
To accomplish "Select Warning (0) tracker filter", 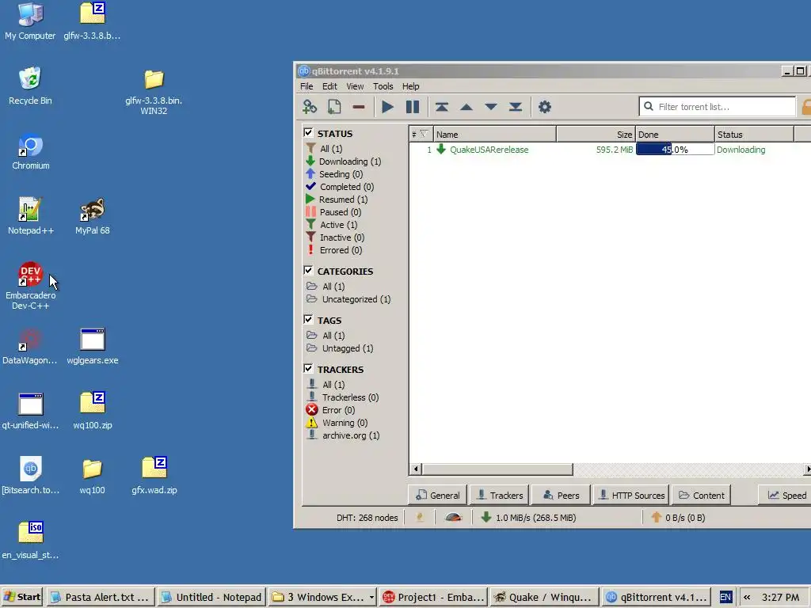I will [x=337, y=423].
